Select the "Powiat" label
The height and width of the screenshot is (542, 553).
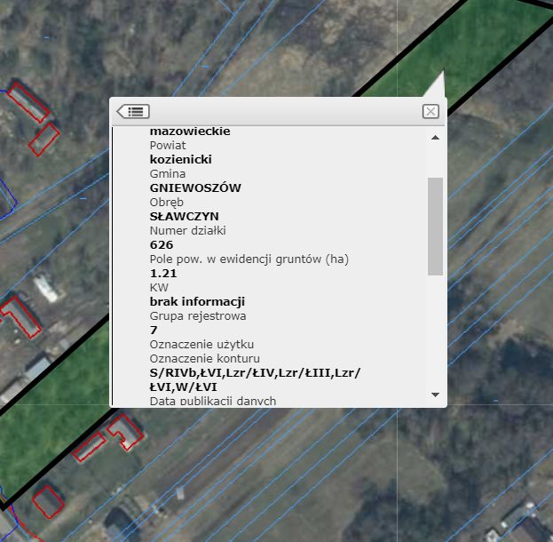coord(168,146)
